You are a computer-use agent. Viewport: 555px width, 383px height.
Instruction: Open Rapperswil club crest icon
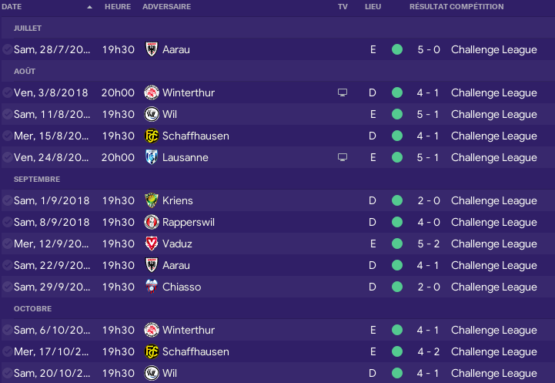pos(152,222)
